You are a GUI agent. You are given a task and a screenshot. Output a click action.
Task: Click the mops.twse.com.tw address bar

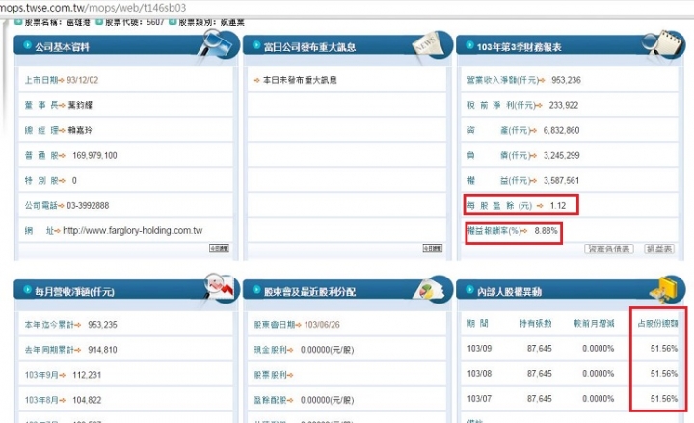(93, 8)
